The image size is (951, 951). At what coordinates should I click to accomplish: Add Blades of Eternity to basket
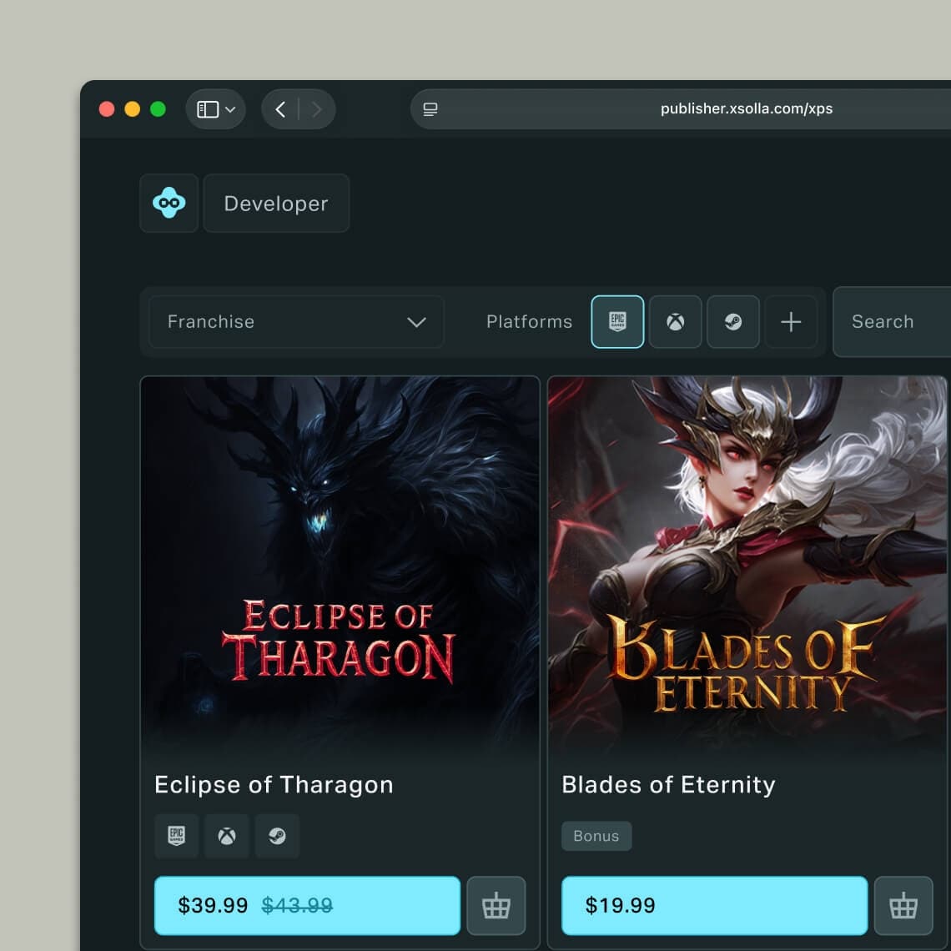point(903,905)
